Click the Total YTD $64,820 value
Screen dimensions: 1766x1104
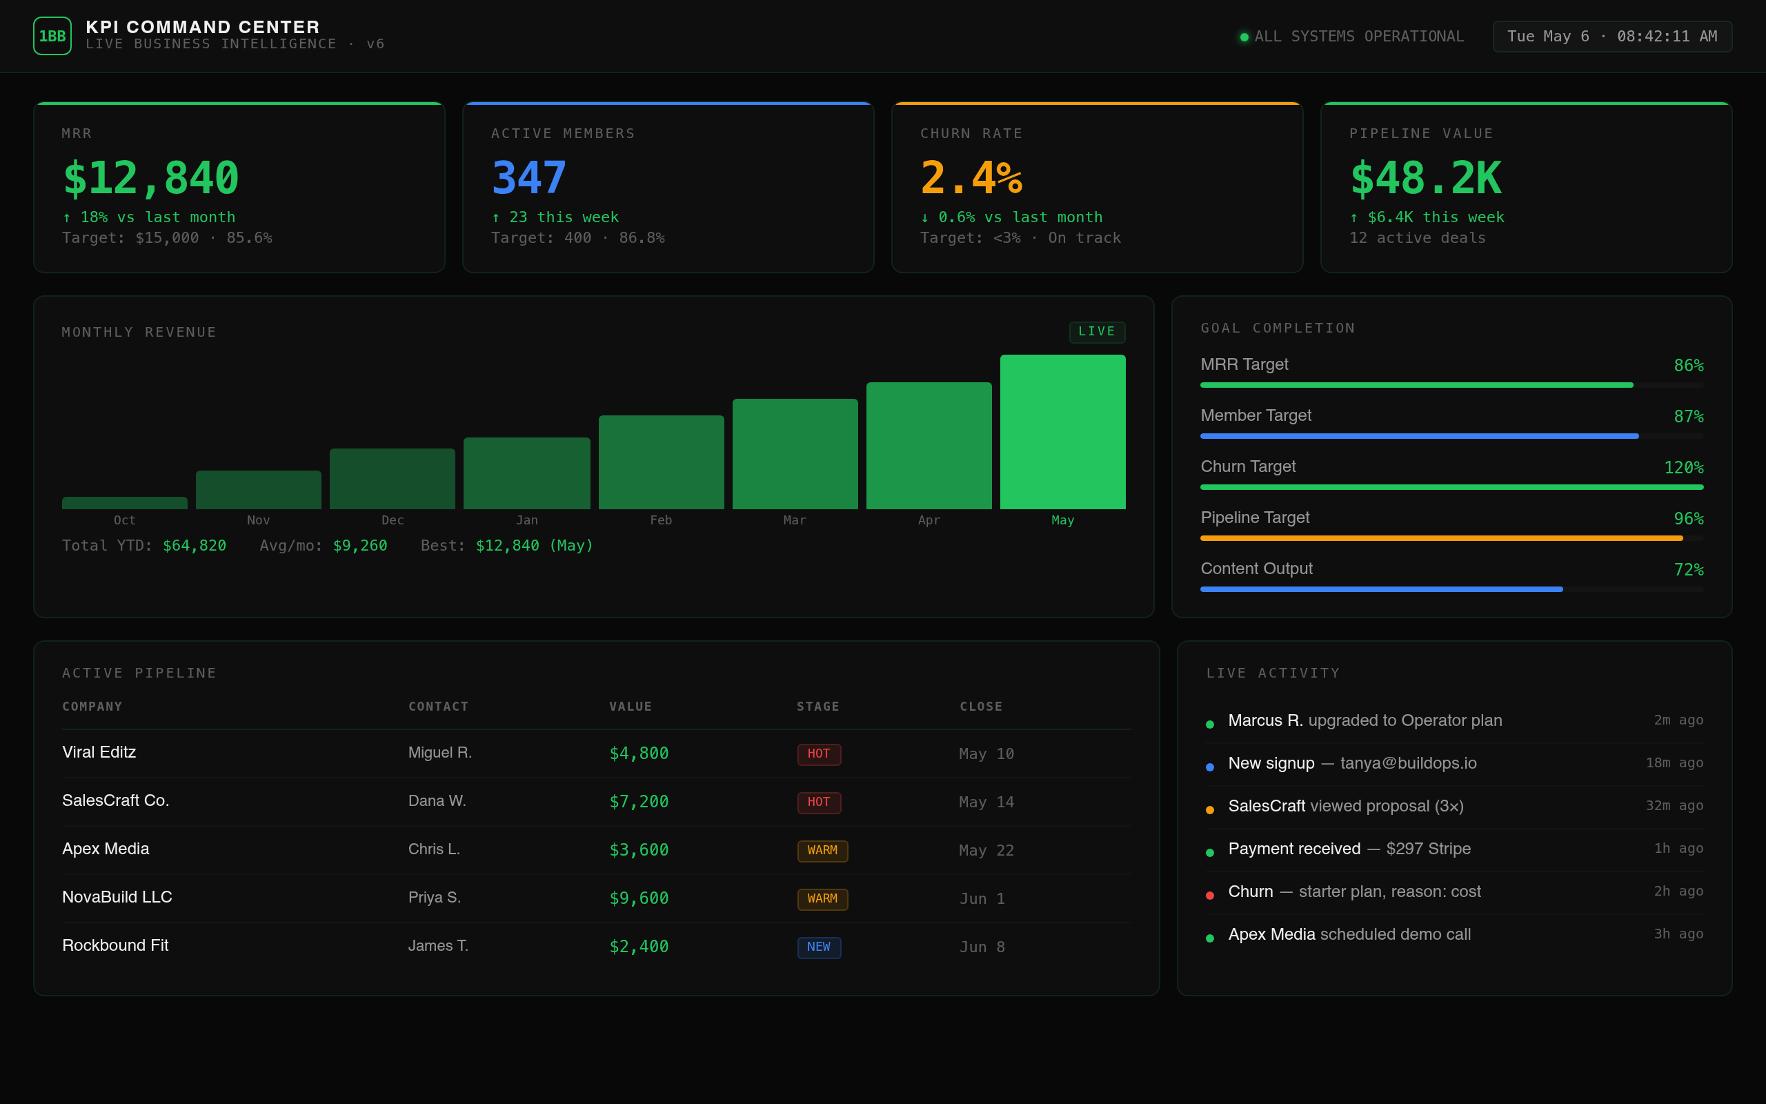coord(194,545)
